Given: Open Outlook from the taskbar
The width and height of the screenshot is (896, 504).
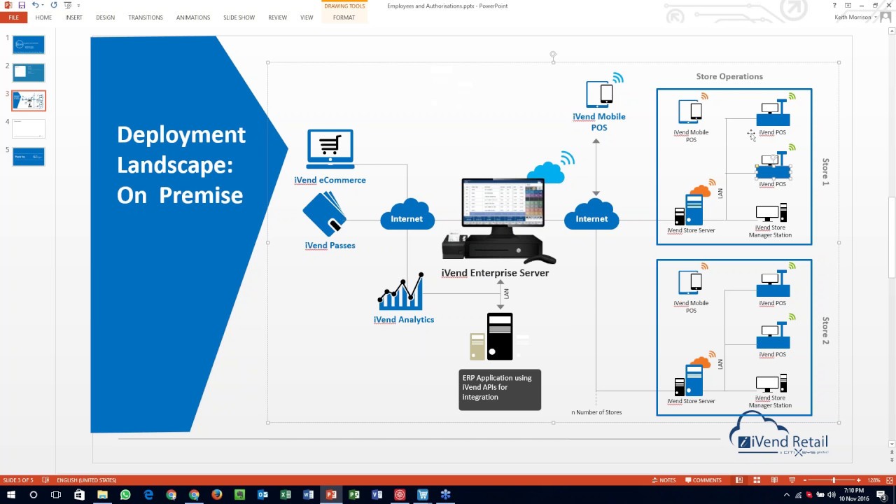Looking at the screenshot, I should (262, 495).
